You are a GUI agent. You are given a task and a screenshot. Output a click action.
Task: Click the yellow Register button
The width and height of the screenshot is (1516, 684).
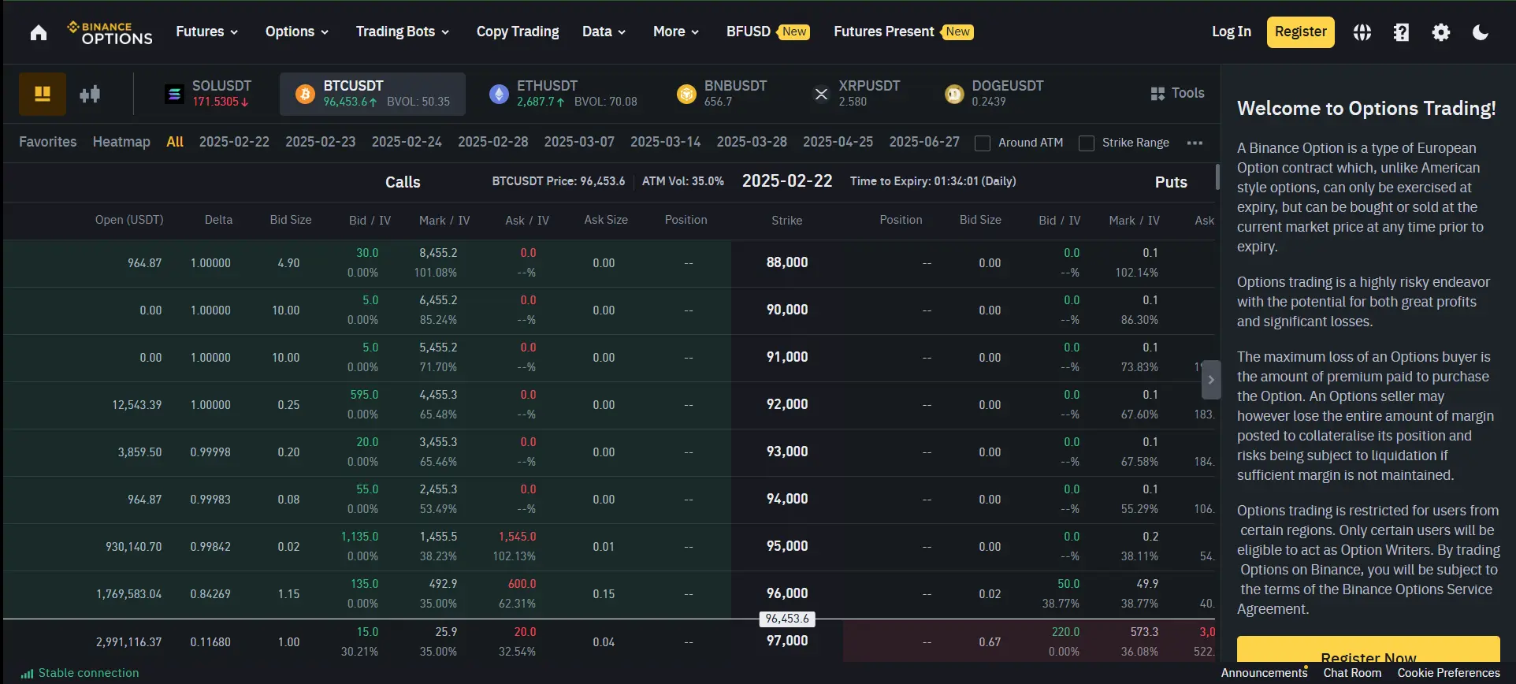(1301, 32)
